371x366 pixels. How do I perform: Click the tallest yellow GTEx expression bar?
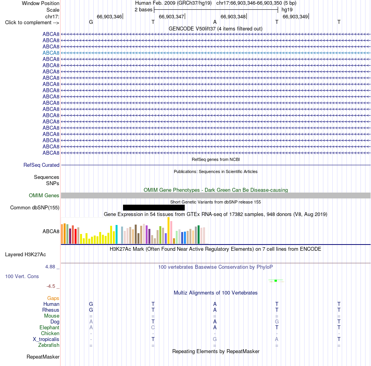(168, 230)
